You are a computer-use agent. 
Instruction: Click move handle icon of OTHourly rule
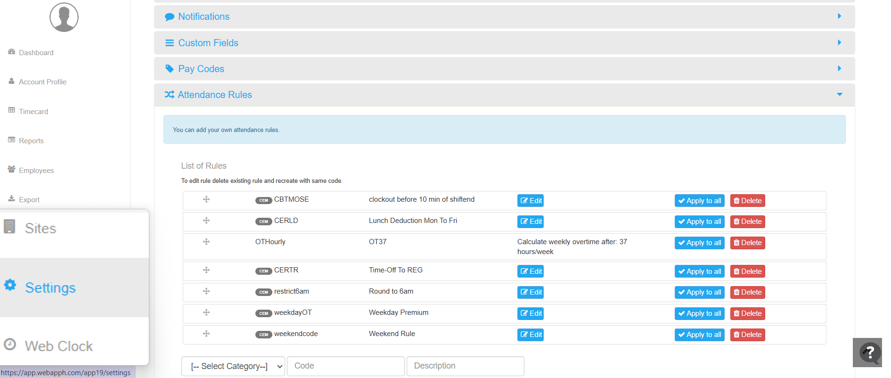206,242
